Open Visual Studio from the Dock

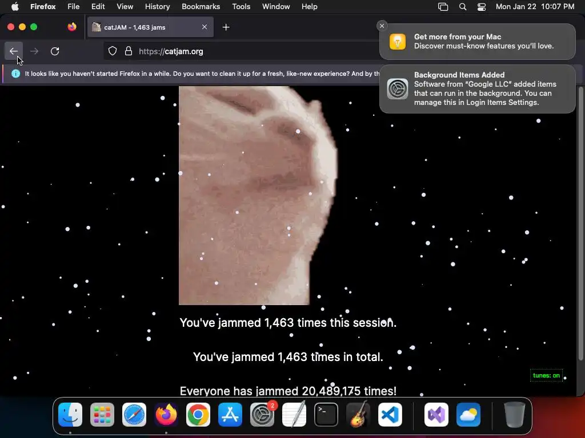tap(436, 415)
